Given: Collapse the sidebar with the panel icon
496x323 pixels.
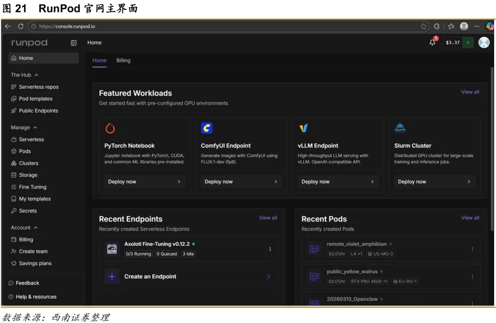Looking at the screenshot, I should click(x=73, y=43).
